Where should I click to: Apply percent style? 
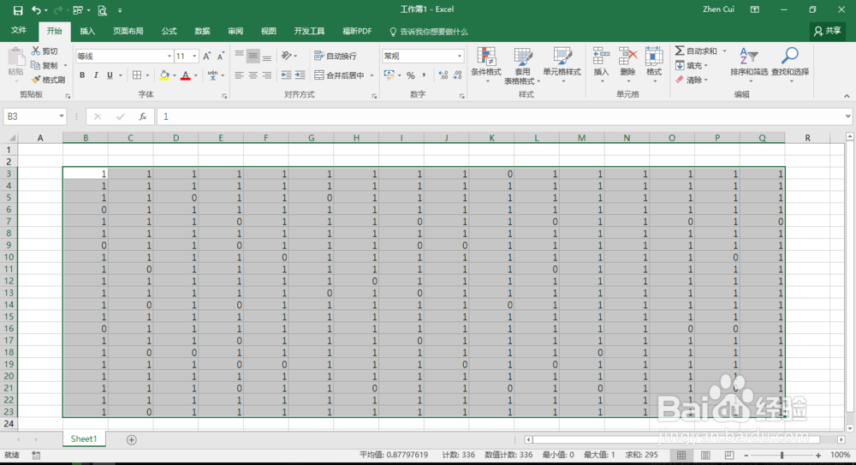411,75
